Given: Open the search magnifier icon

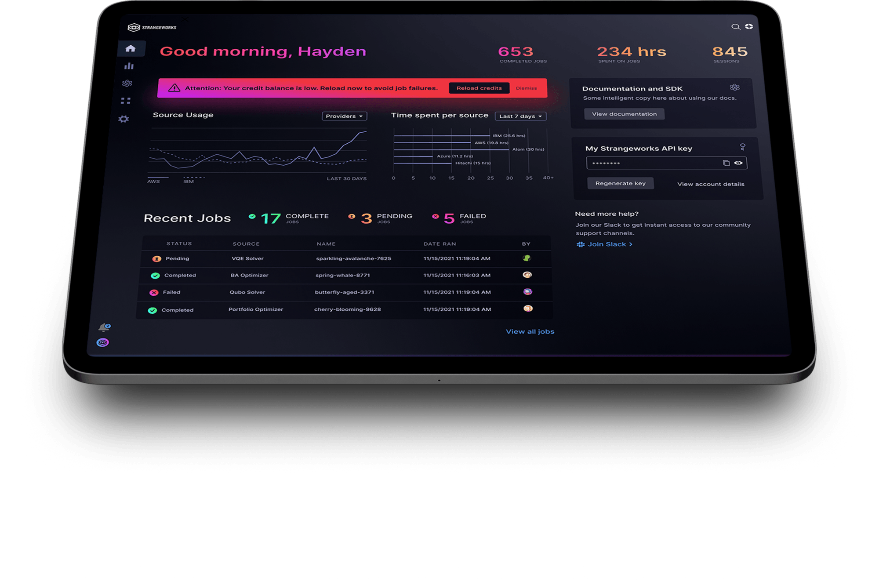Looking at the screenshot, I should pyautogui.click(x=735, y=27).
